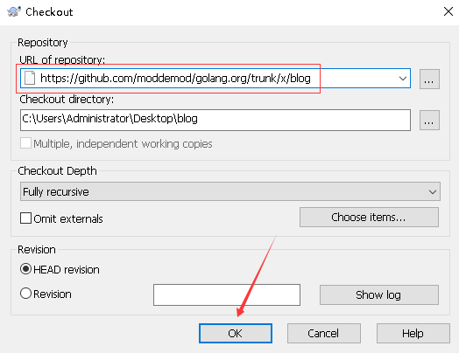The width and height of the screenshot is (459, 353).
Task: Click the Revision number input box
Action: click(x=227, y=295)
